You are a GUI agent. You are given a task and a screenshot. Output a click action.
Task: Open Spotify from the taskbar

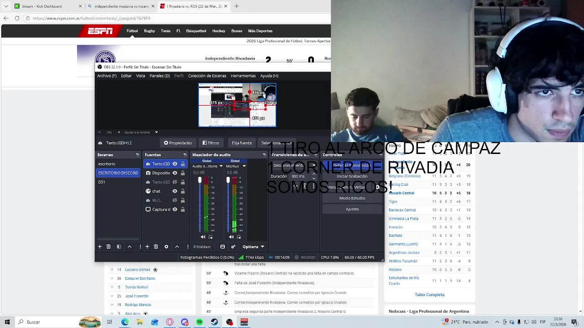(x=199, y=322)
